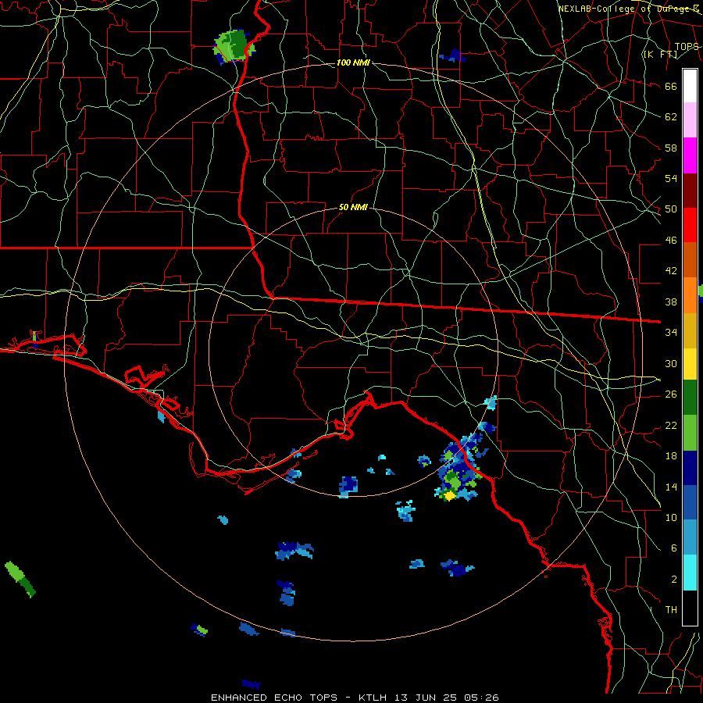The height and width of the screenshot is (703, 703).
Task: Click the '50' scale value
Action: [x=671, y=209]
